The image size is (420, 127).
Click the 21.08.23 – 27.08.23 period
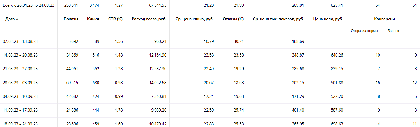click(x=20, y=69)
